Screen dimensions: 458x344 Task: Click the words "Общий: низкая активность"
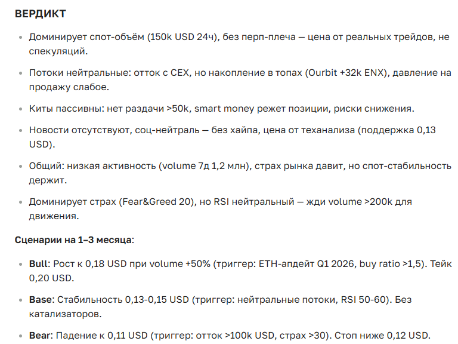click(x=90, y=165)
